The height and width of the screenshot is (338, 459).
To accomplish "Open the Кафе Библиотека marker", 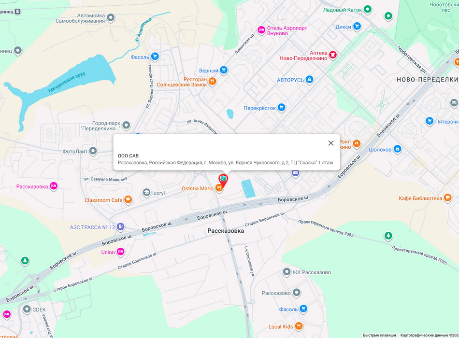I will click(x=447, y=197).
